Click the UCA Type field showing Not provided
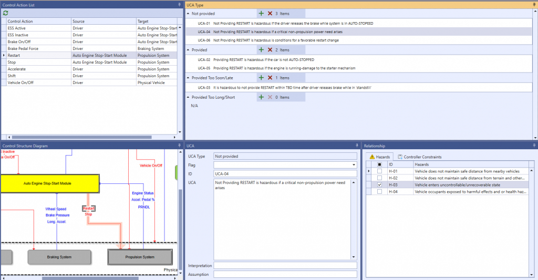This screenshot has width=538, height=280. (285, 156)
